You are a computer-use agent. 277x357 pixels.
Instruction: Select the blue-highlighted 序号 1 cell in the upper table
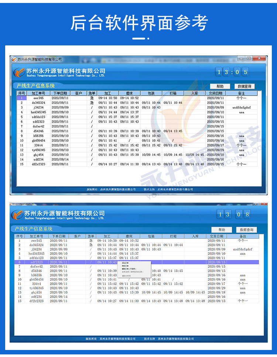point(22,98)
